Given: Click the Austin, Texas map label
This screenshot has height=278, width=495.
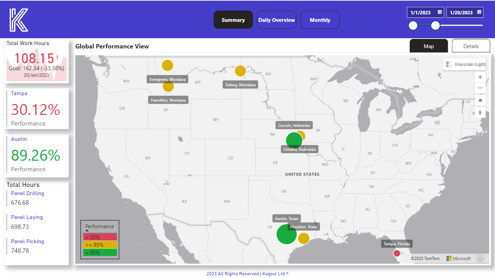Looking at the screenshot, I should point(287,219).
